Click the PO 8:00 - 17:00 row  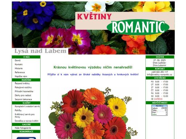(x=159, y=82)
